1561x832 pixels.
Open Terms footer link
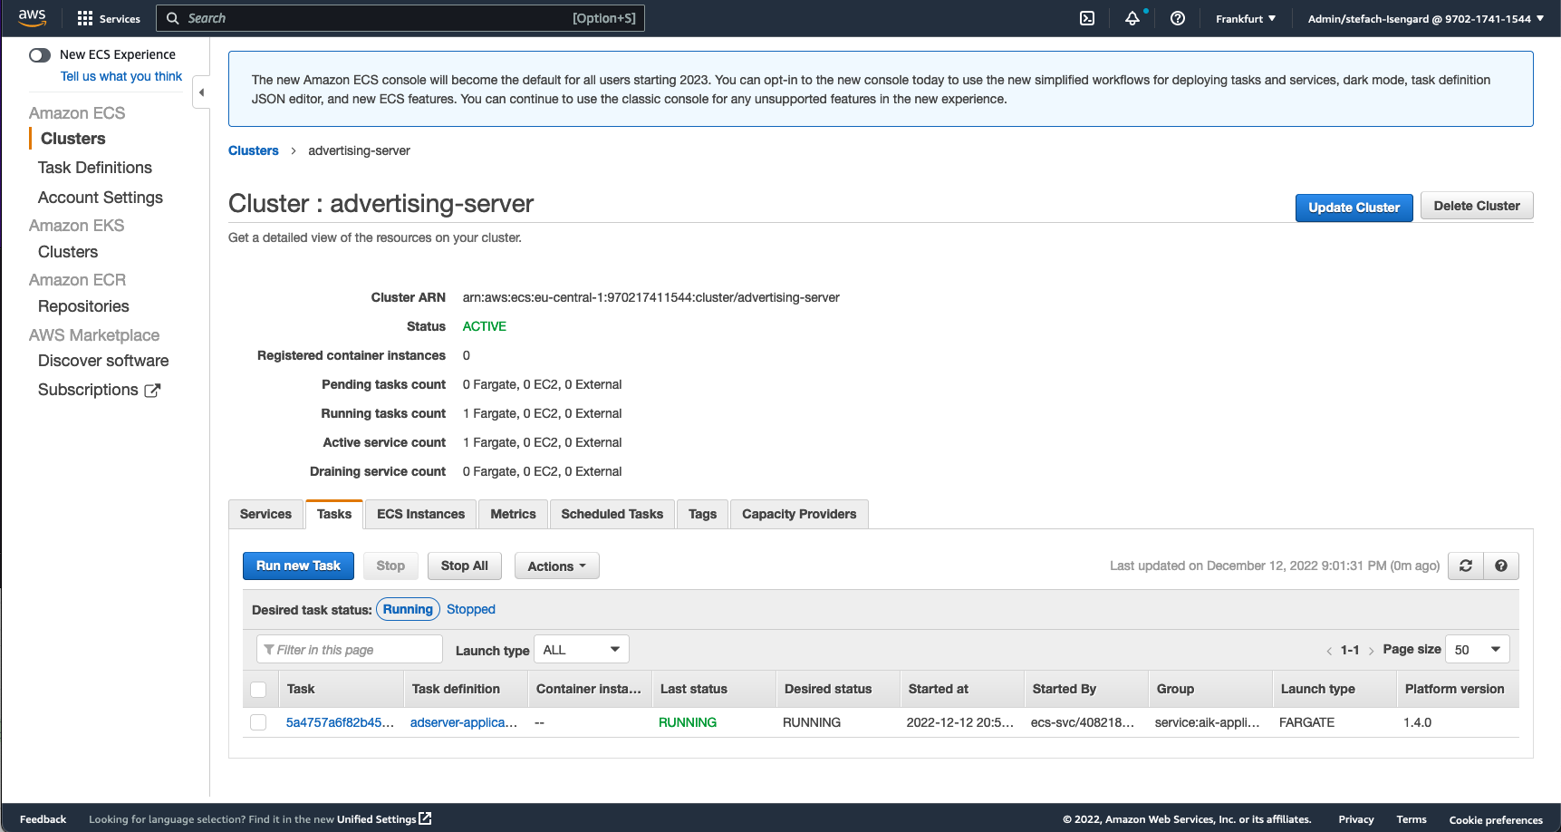click(1412, 819)
